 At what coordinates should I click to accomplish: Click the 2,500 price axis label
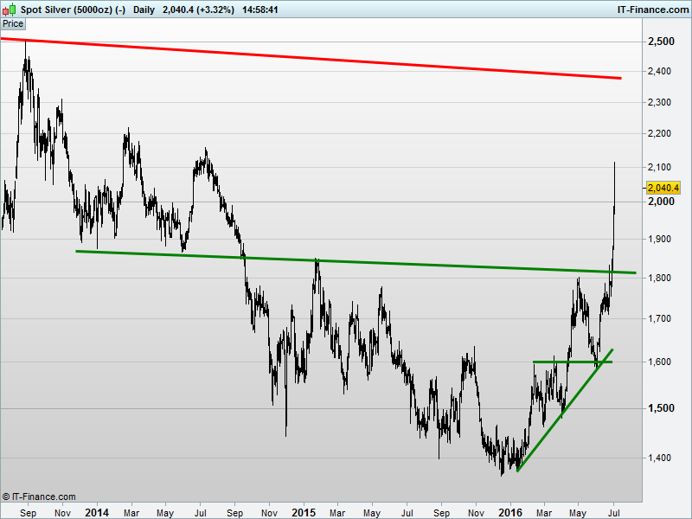(x=661, y=42)
